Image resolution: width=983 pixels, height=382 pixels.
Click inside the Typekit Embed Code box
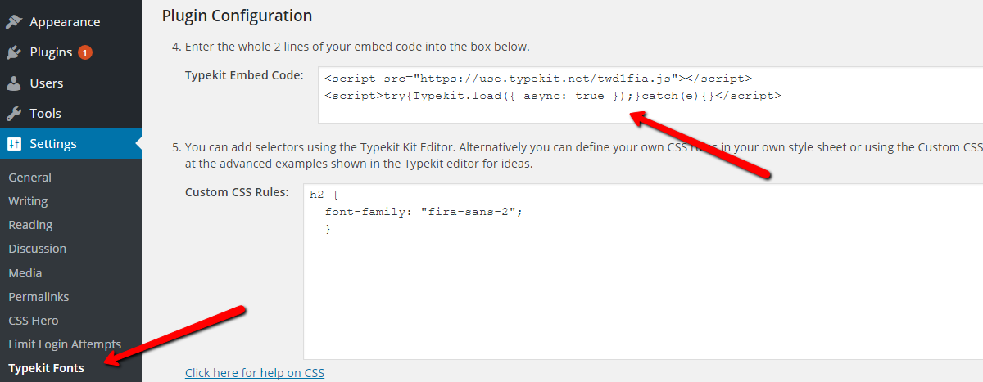(x=650, y=94)
